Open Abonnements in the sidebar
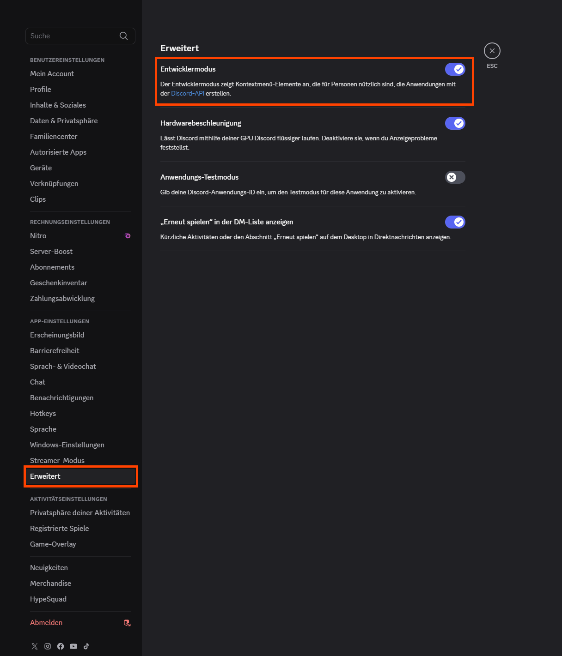 [80, 267]
